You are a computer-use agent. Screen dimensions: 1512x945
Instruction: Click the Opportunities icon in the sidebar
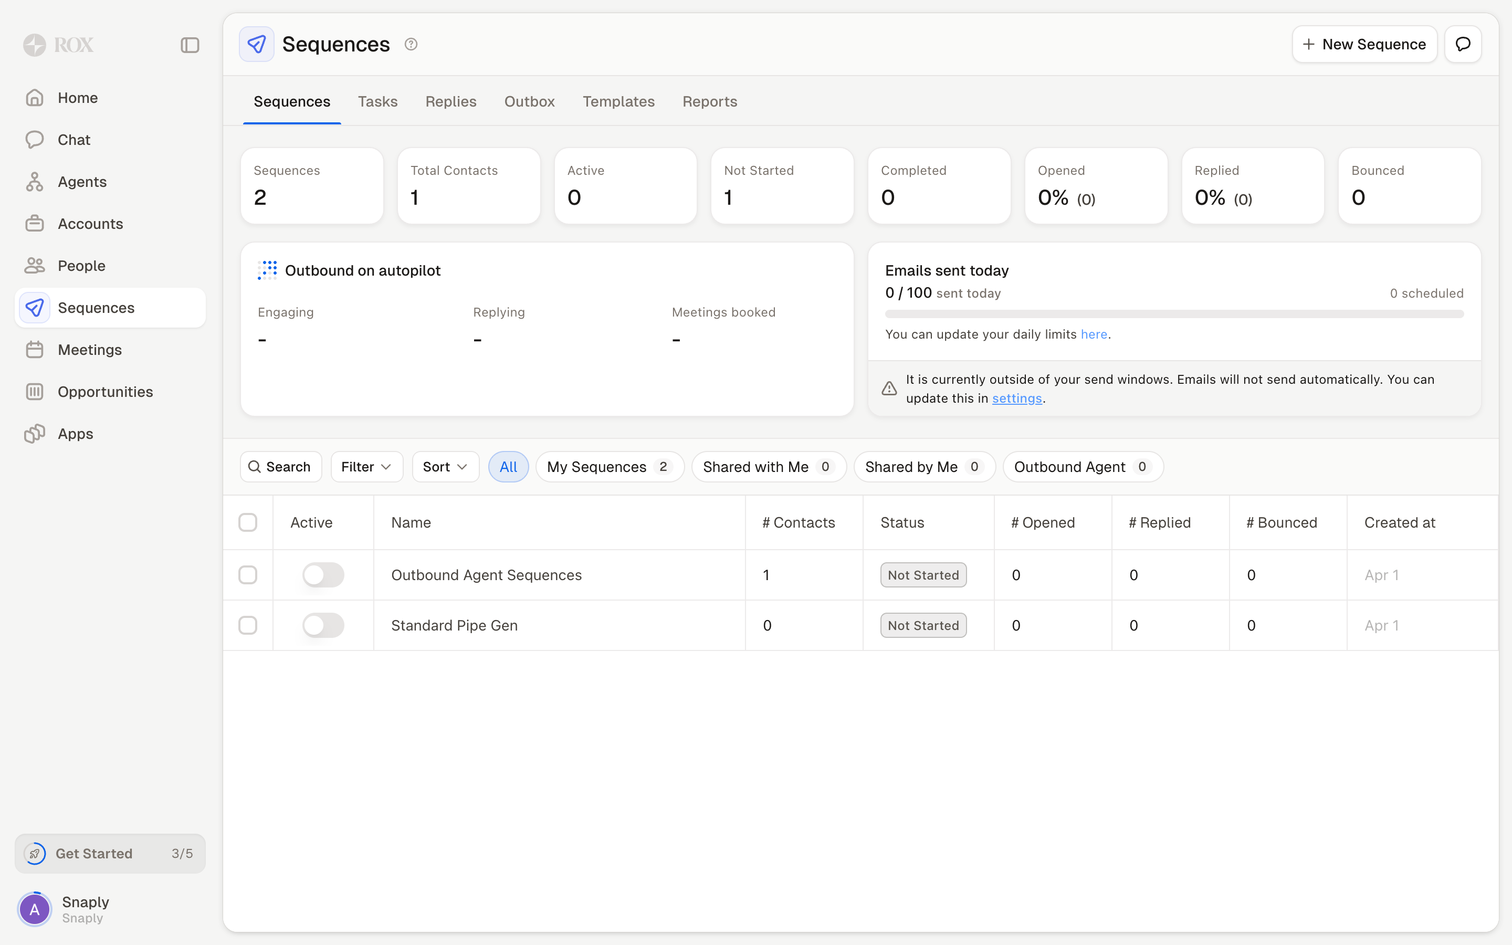point(35,391)
